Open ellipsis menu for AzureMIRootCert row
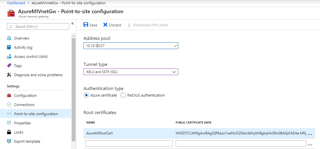Screen dimensions: 320x149 click(310, 134)
